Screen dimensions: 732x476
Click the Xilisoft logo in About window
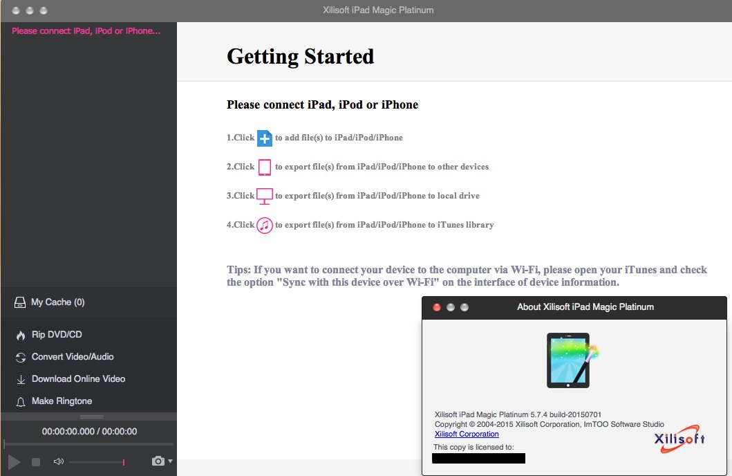coord(679,439)
